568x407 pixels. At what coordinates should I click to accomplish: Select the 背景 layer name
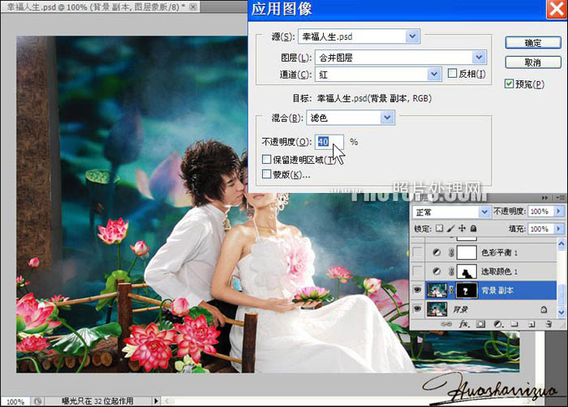click(x=460, y=310)
